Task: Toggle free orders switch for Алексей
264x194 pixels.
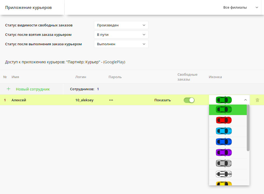Action: click(x=189, y=100)
